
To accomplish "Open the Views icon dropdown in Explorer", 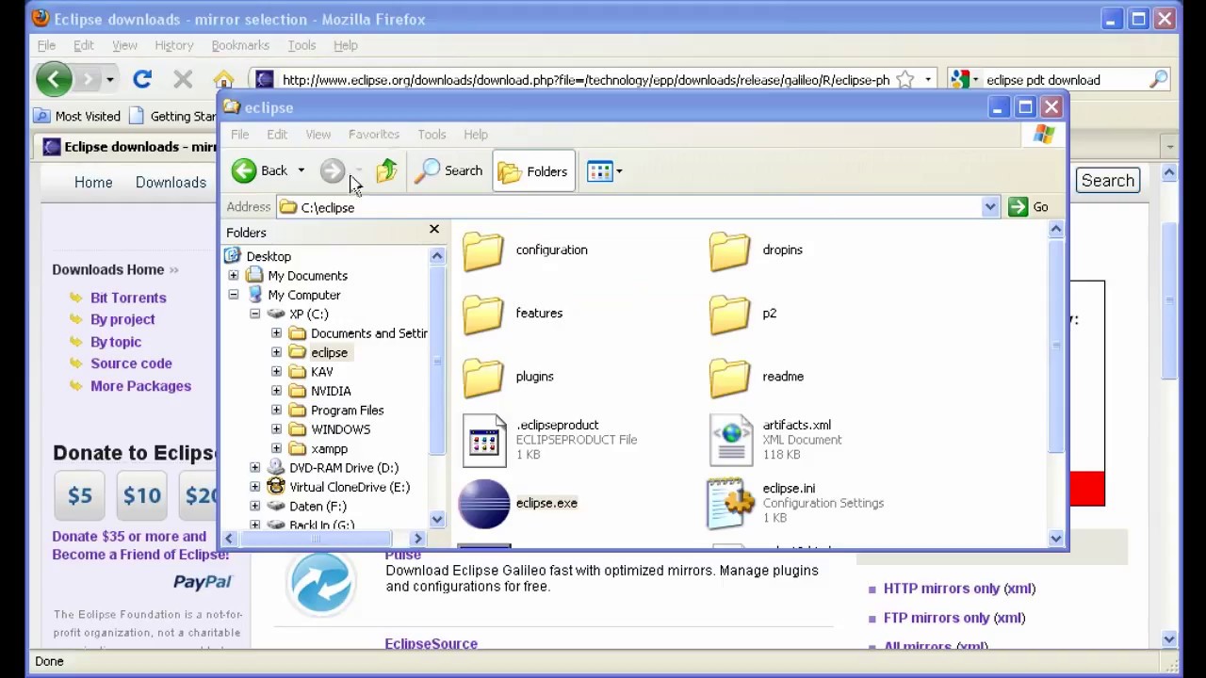I will [604, 171].
